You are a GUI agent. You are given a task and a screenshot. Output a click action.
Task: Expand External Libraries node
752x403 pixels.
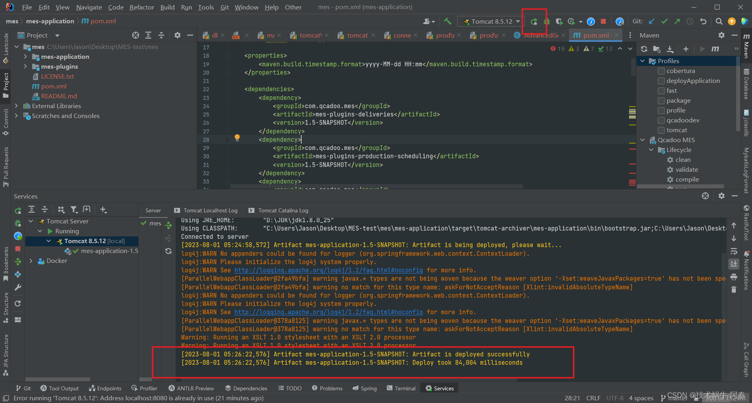click(16, 106)
